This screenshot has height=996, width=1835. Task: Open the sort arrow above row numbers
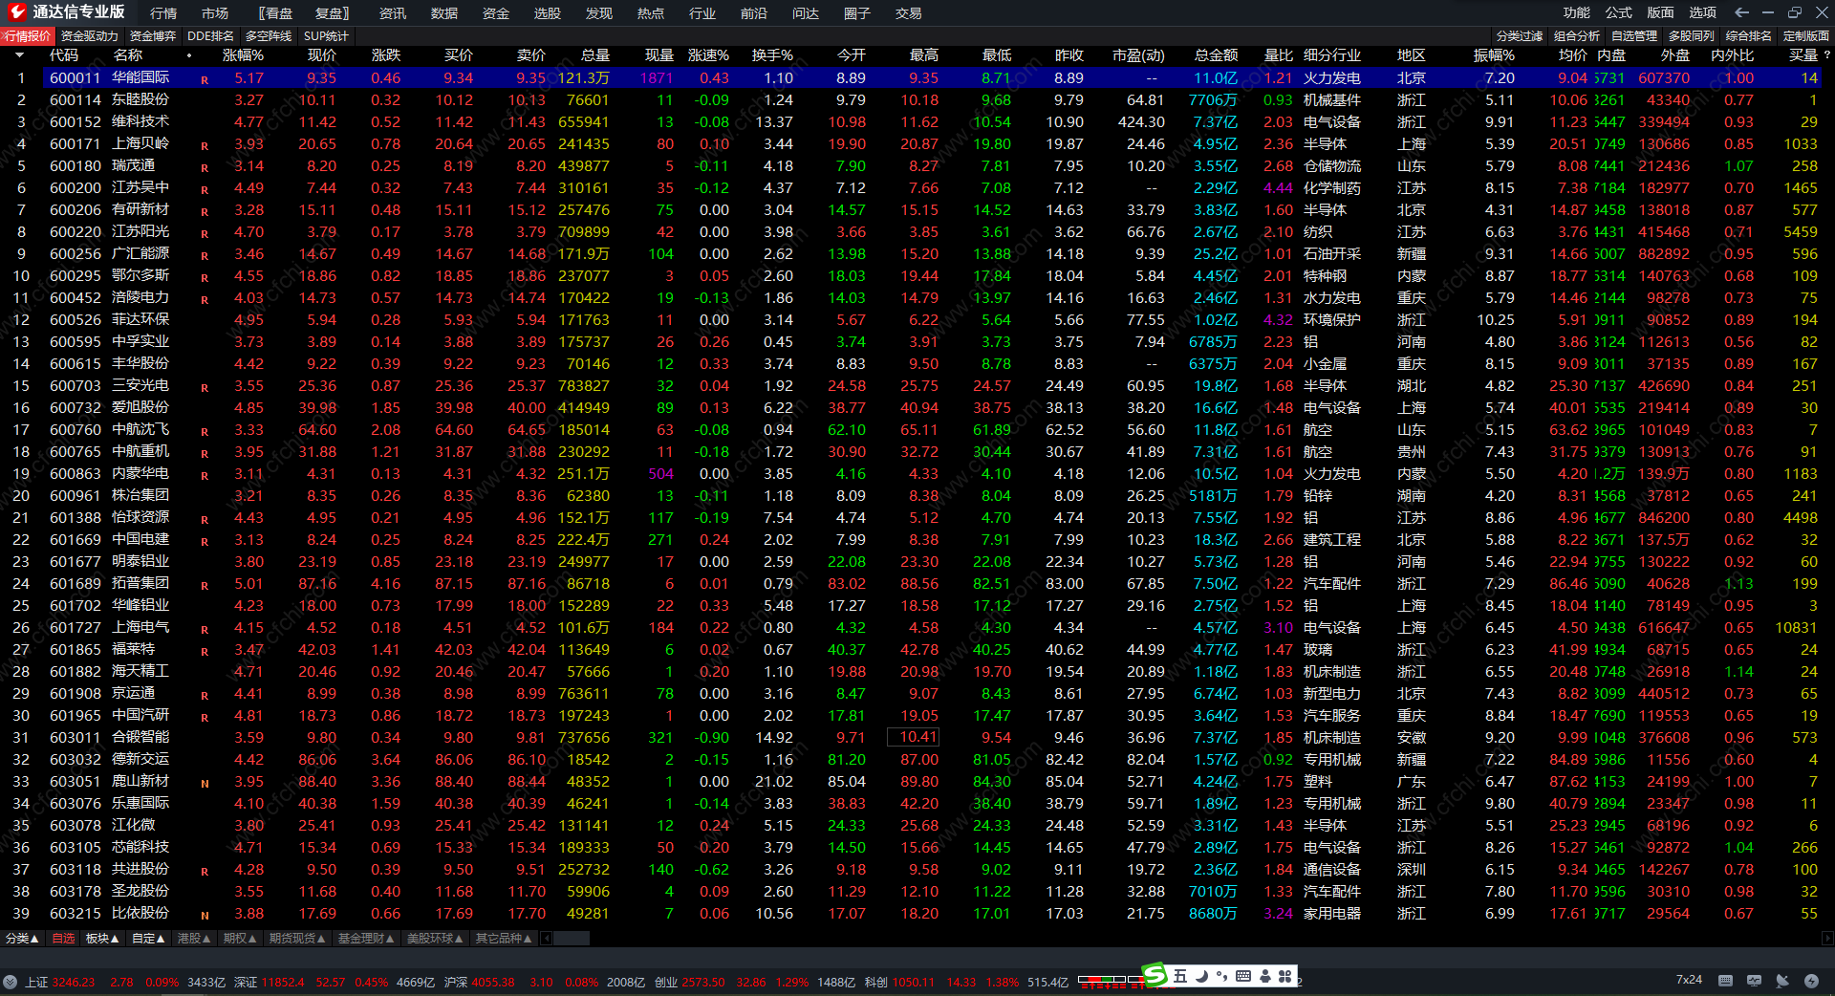pyautogui.click(x=19, y=55)
